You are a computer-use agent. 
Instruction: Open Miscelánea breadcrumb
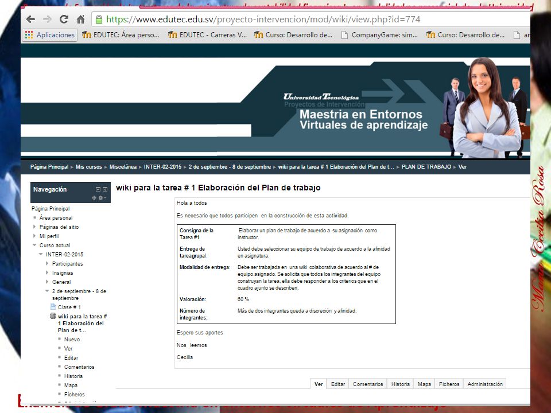(123, 167)
